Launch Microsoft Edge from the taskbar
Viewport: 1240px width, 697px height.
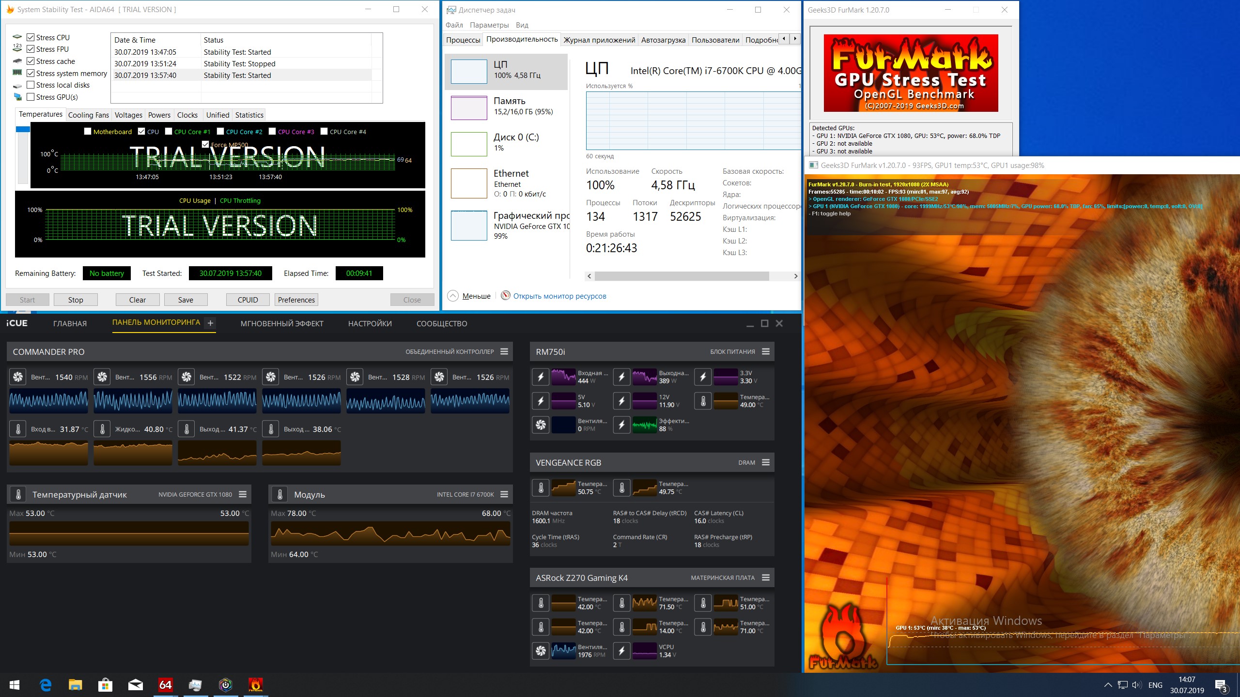point(46,685)
